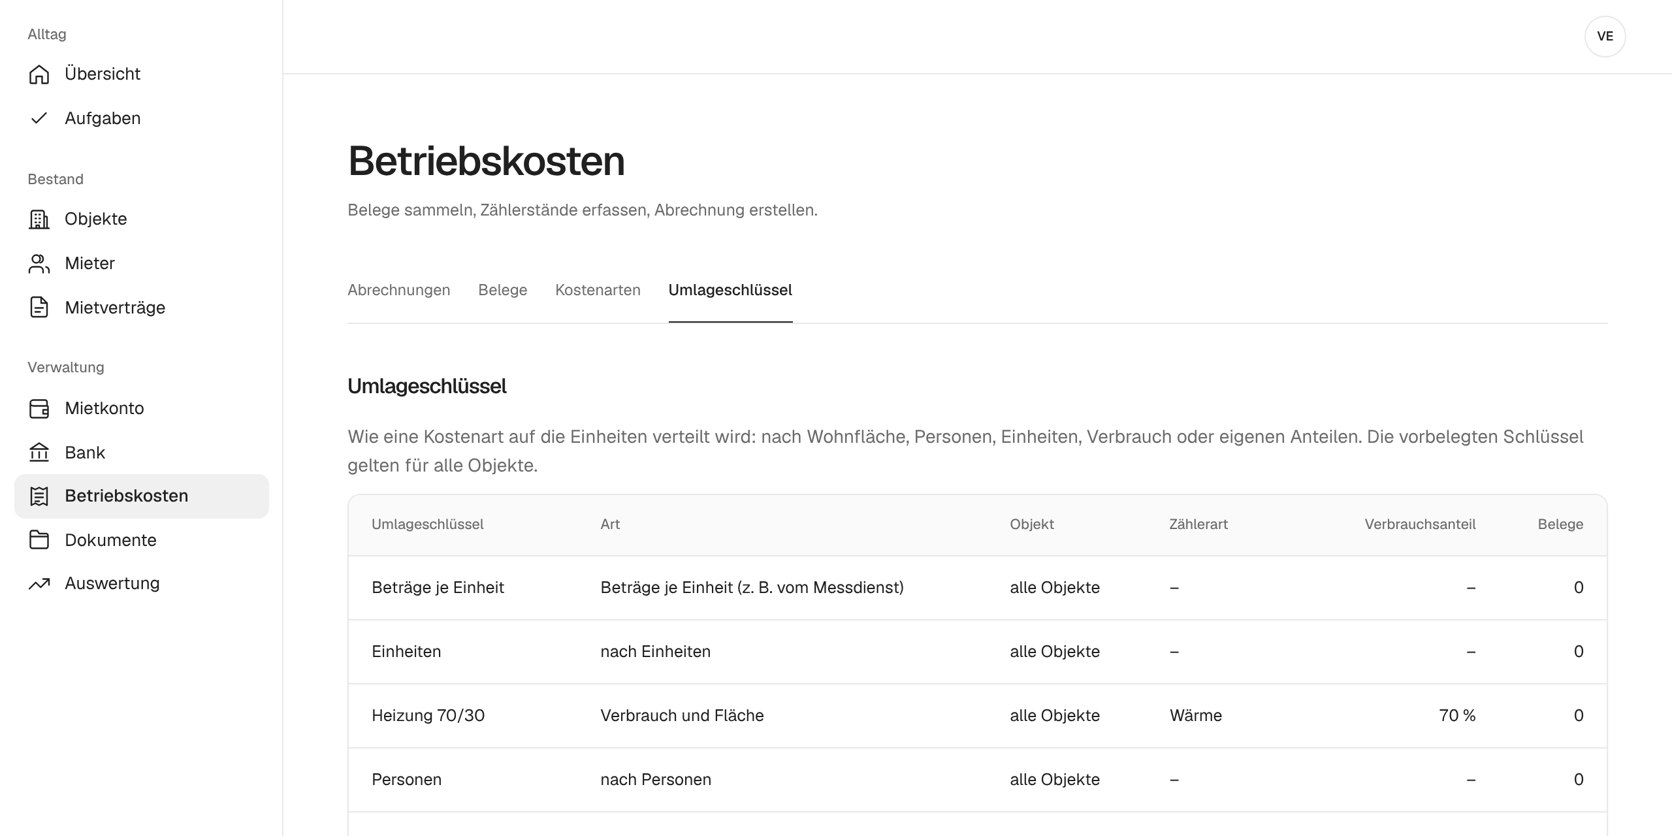Click the Verbrauch und Fläche cell
The width and height of the screenshot is (1672, 836).
pyautogui.click(x=682, y=716)
